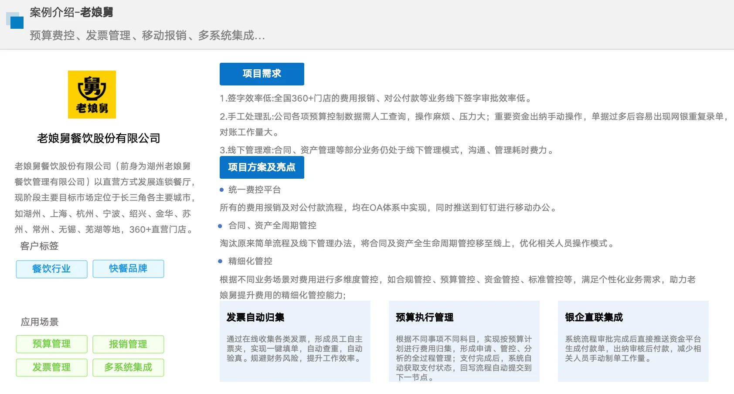This screenshot has height=394, width=734.
Task: Open the 预算执行管理 feature card
Action: coord(464,341)
